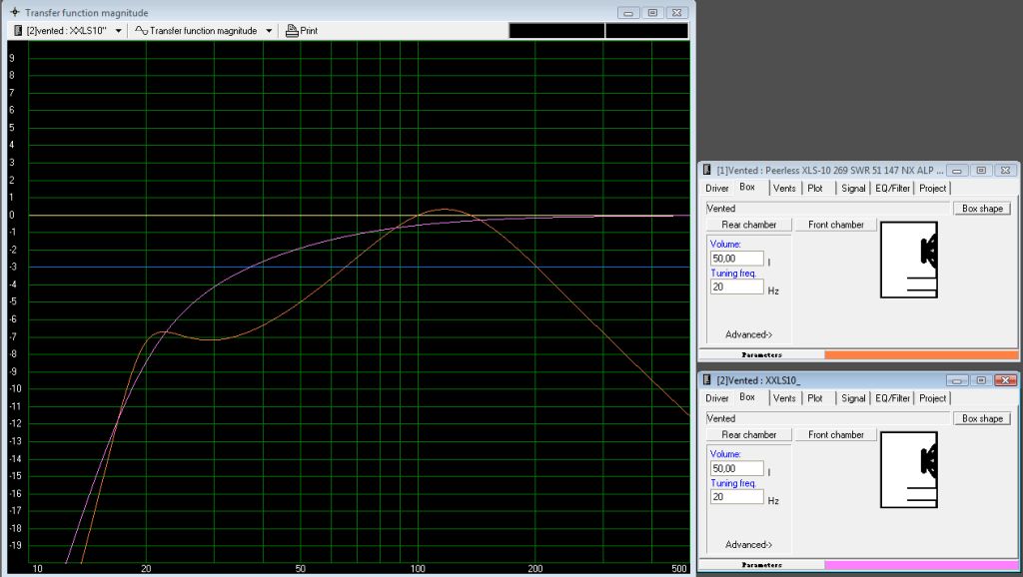Click the crosshair icon in graph window title

point(14,12)
